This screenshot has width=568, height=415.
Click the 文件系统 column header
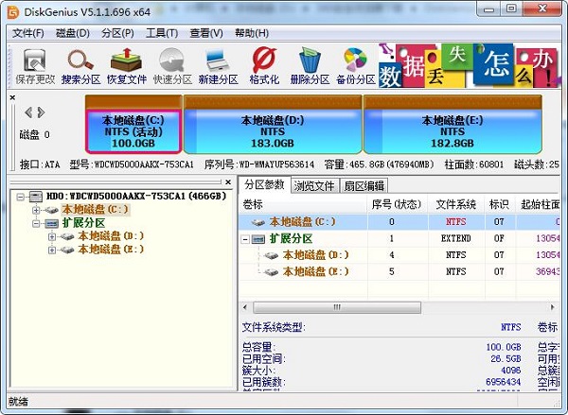tap(456, 205)
